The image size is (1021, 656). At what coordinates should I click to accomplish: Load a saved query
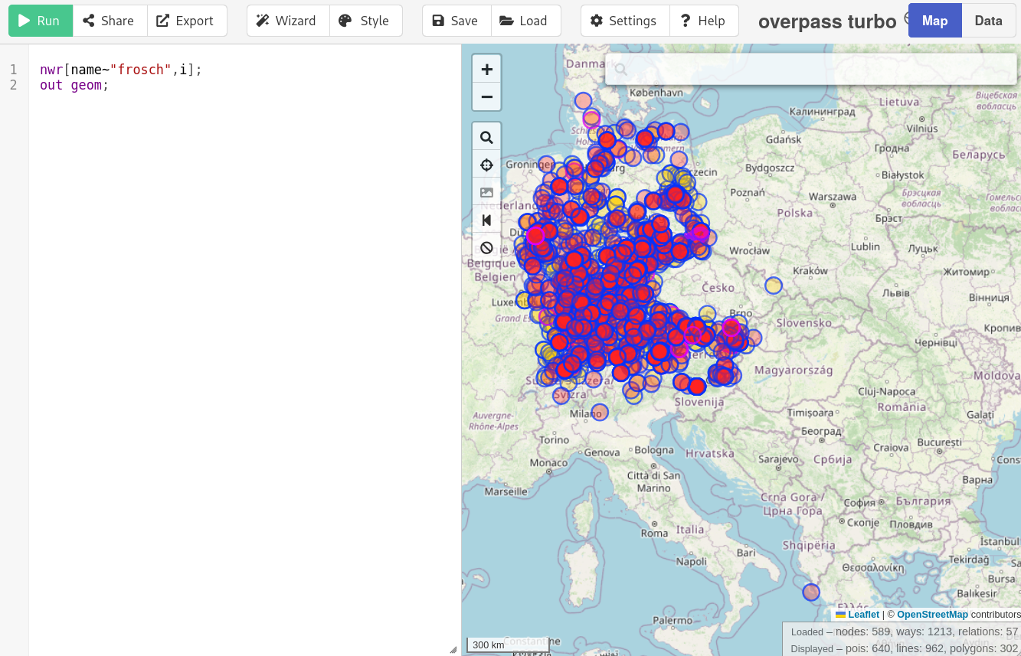pos(525,21)
